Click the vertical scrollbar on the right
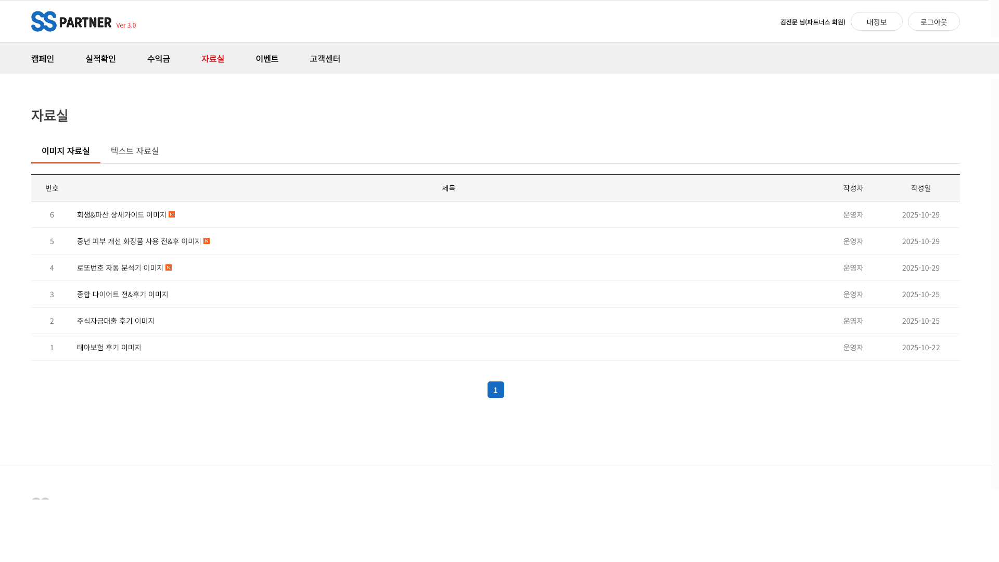This screenshot has height=562, width=999. 994,260
